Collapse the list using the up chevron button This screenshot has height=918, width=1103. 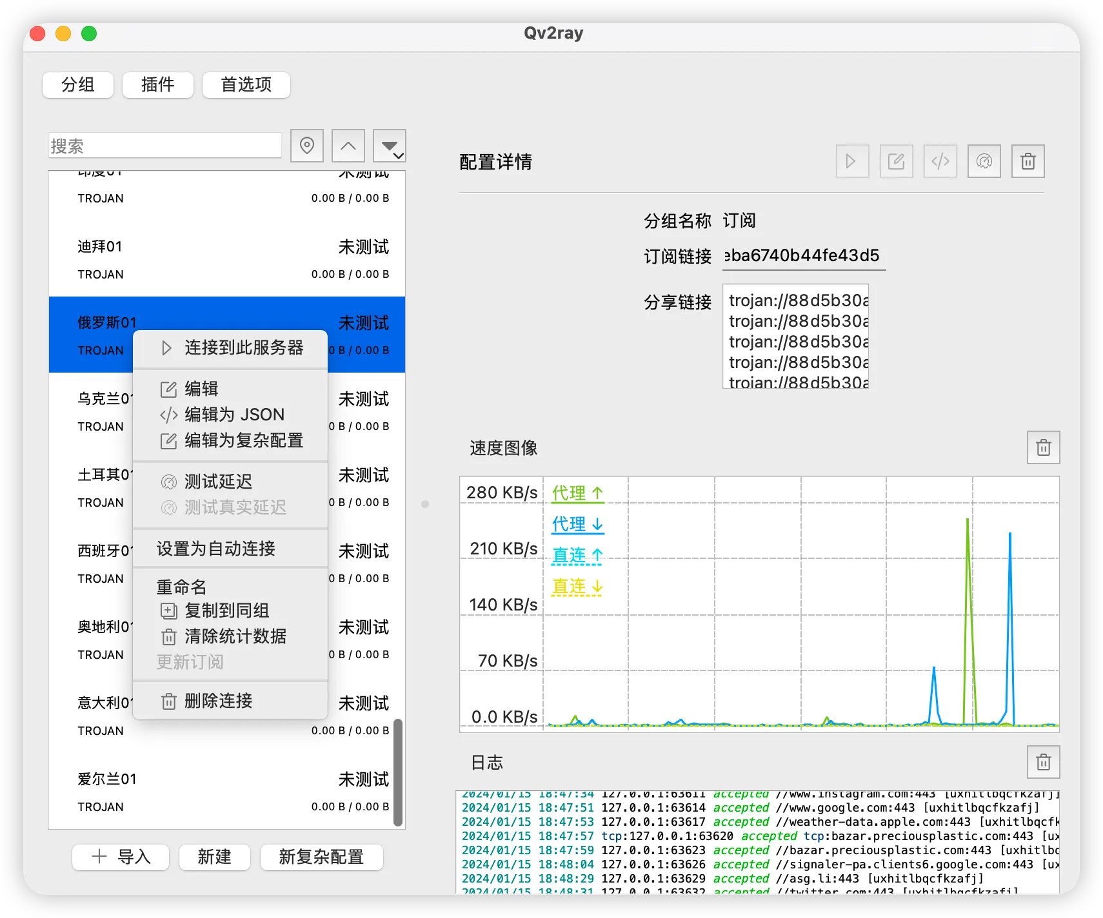coord(348,146)
